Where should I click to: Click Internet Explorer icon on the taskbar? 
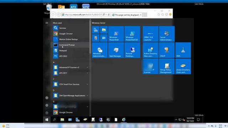(x=124, y=119)
